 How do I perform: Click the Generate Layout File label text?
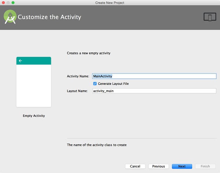click(x=113, y=84)
